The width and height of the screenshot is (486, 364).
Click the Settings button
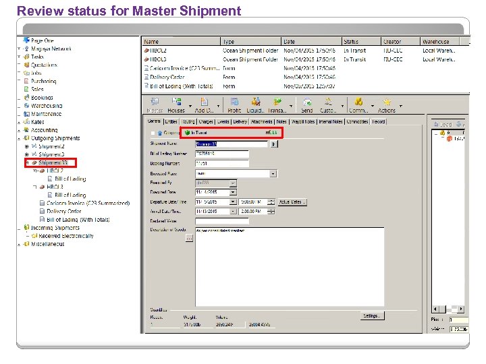coord(372,315)
